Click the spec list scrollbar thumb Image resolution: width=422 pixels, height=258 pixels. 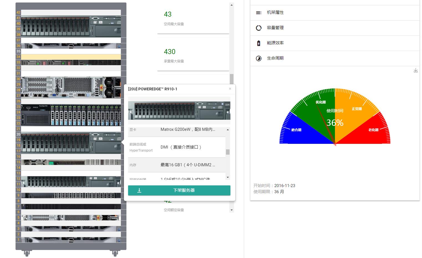pyautogui.click(x=228, y=152)
